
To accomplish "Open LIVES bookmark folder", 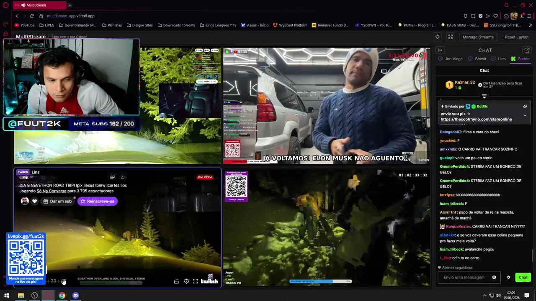I will tap(46, 25).
